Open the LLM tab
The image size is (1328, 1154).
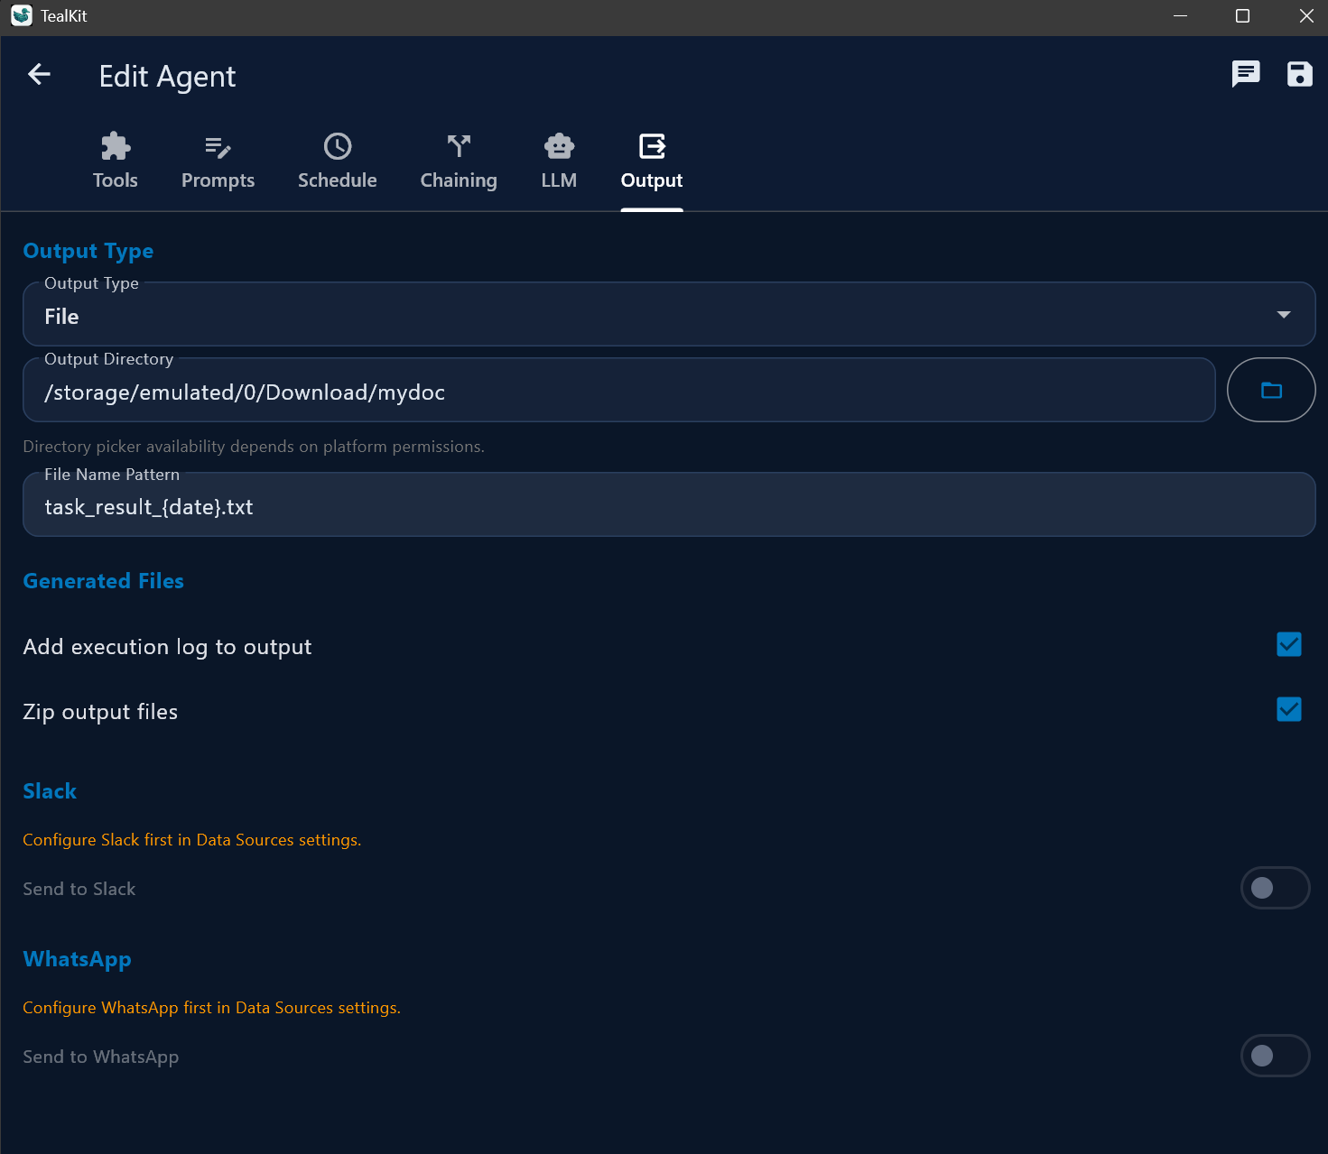tap(559, 162)
